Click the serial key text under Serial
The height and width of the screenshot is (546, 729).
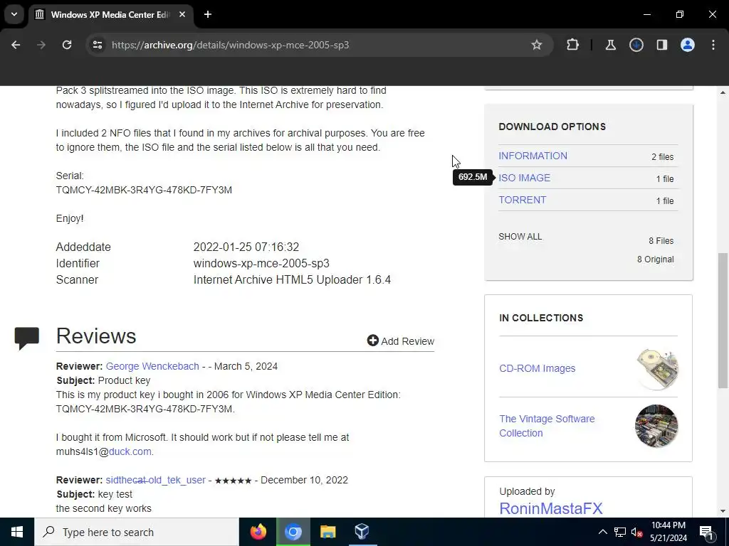[x=144, y=190]
